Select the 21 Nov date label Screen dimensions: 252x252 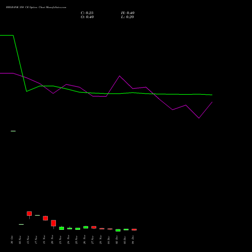click(60, 240)
